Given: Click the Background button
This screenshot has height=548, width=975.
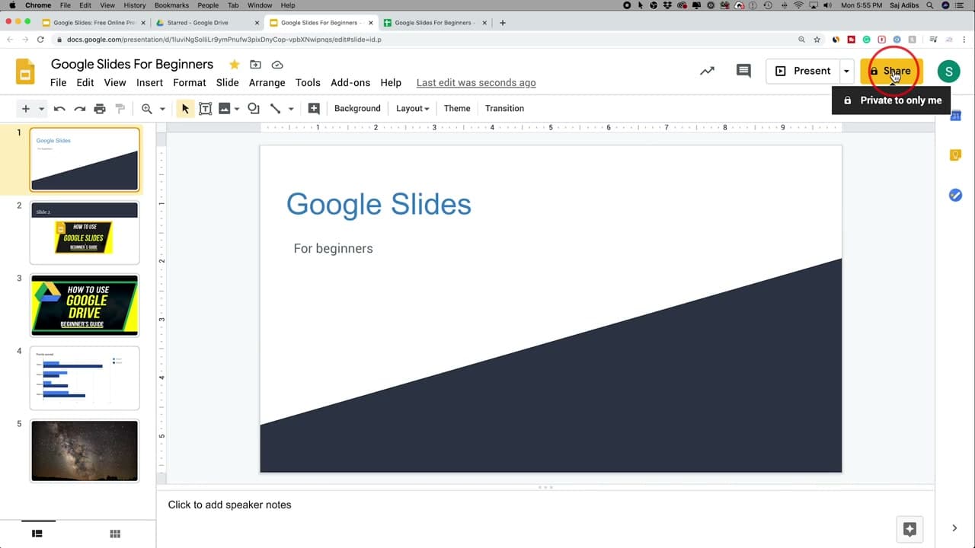Looking at the screenshot, I should coord(357,109).
